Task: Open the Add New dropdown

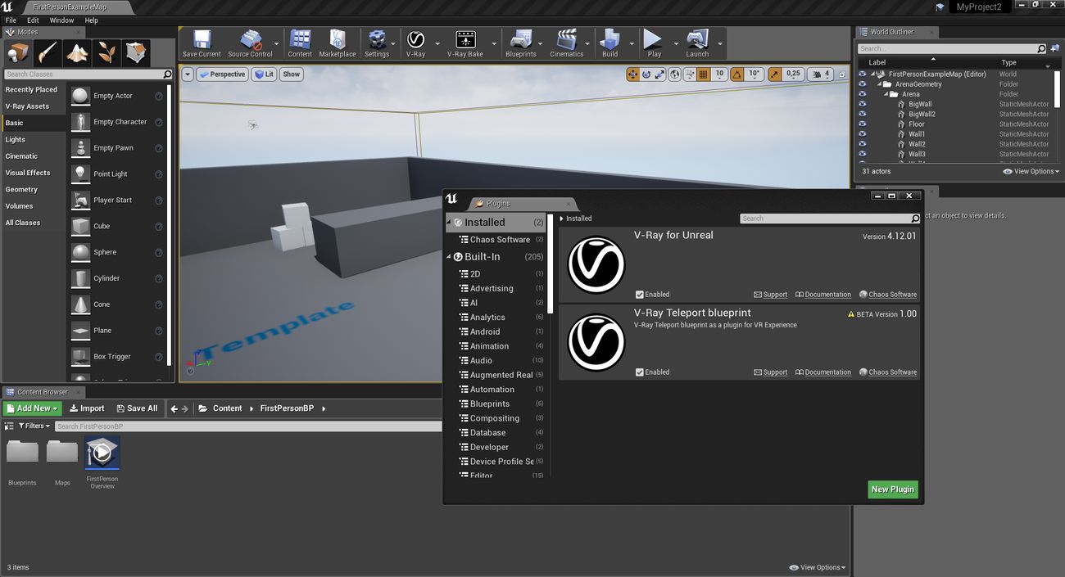Action: tap(33, 408)
